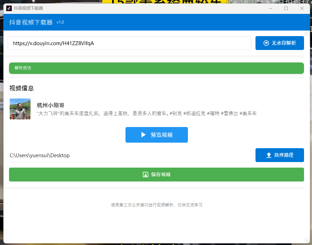Choose save path with 选择路径

pos(279,155)
